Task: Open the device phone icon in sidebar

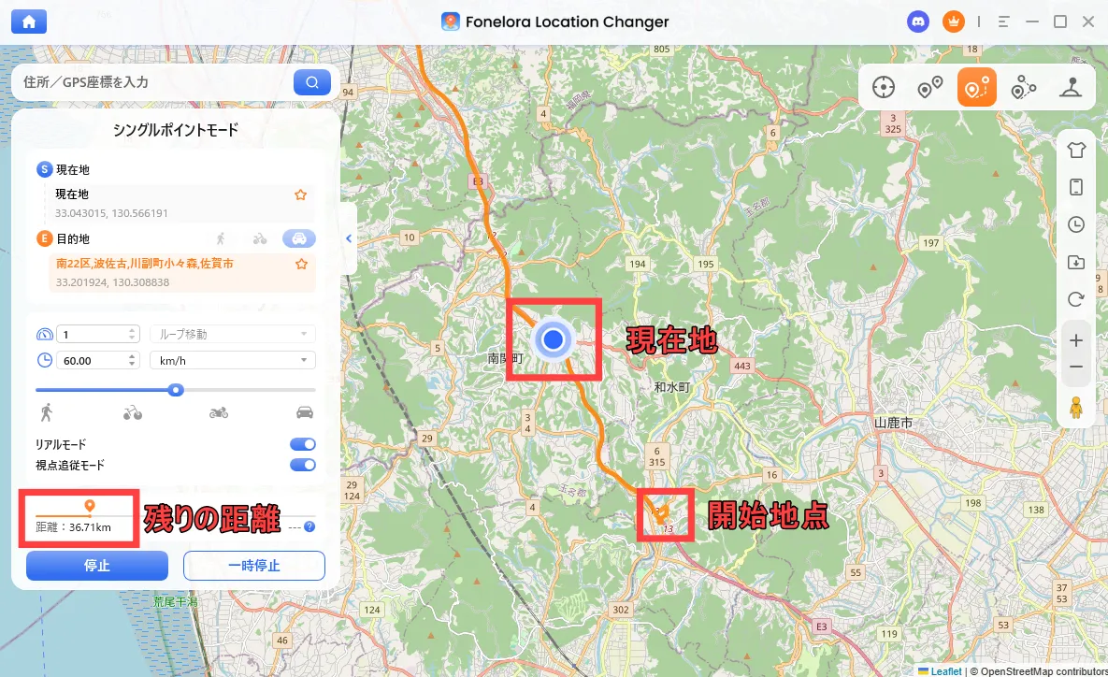Action: pos(1075,187)
